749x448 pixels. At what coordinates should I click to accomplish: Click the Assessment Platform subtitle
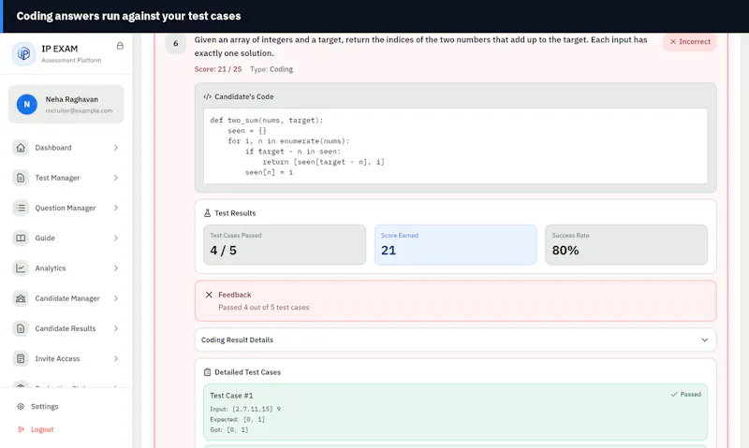click(71, 60)
